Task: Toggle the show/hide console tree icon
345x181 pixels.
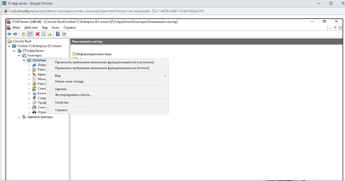Action: point(30,34)
